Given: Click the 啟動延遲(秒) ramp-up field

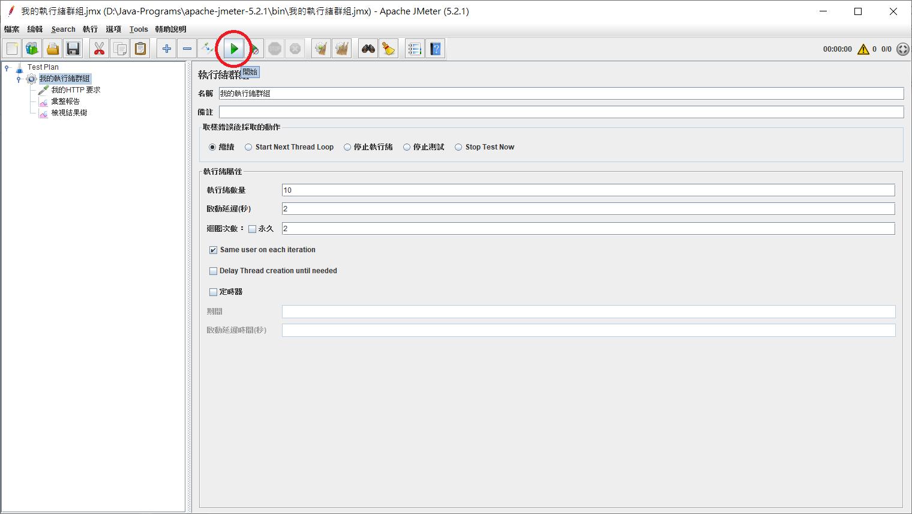Looking at the screenshot, I should tap(588, 209).
